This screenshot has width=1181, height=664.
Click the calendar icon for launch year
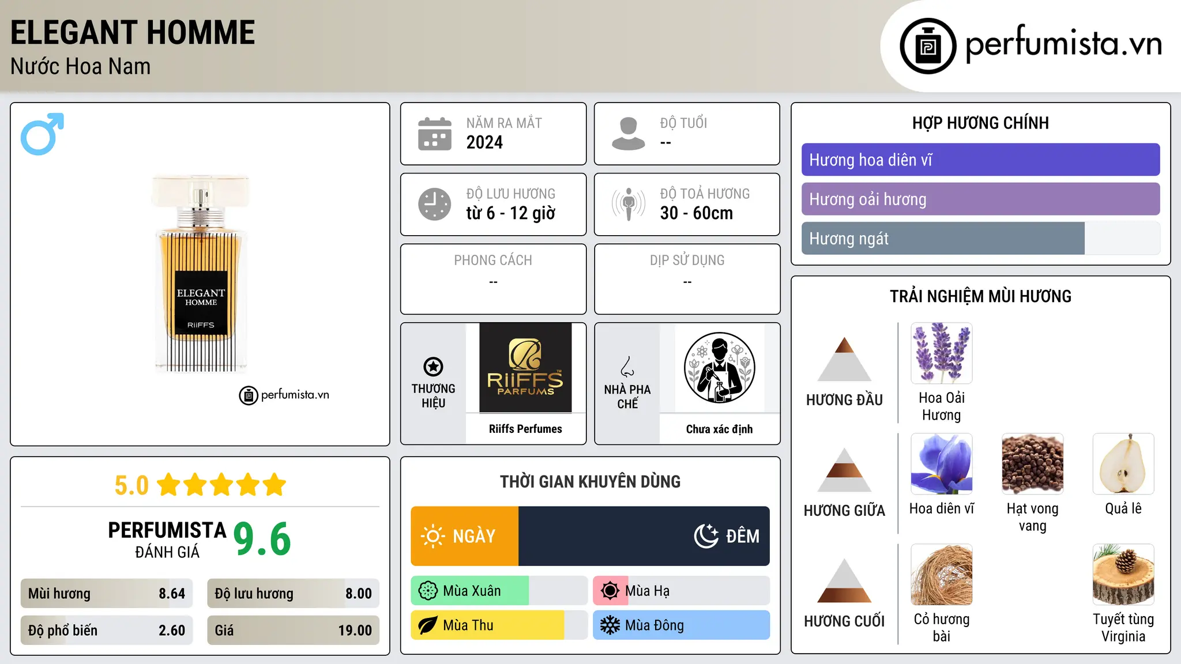pyautogui.click(x=435, y=134)
